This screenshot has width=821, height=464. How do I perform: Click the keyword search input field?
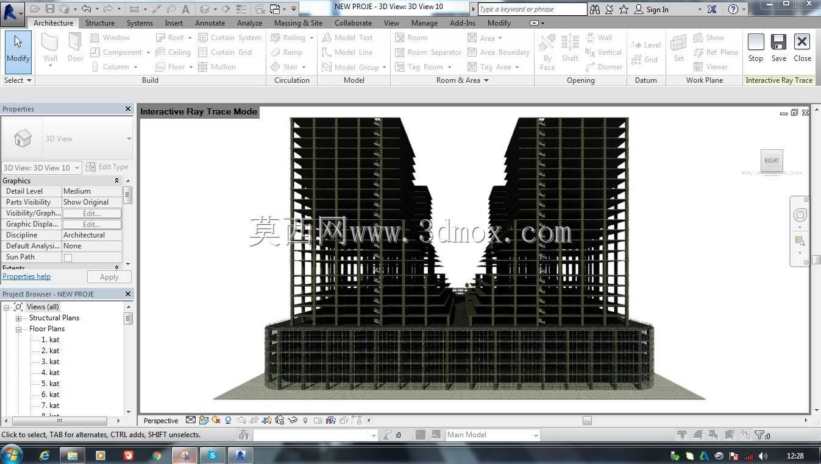point(531,9)
